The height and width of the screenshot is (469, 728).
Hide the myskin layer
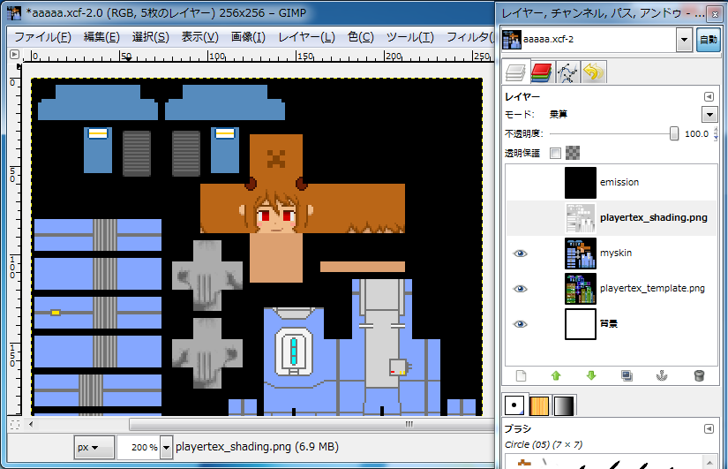520,253
